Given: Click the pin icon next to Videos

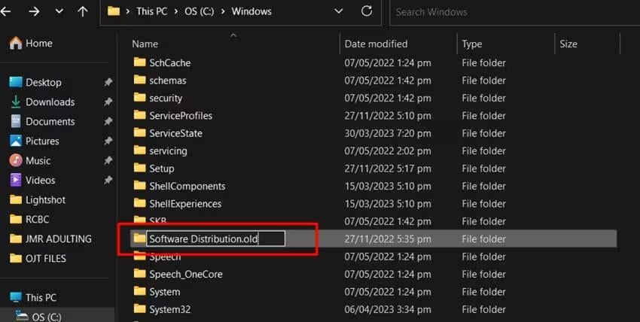Looking at the screenshot, I should [x=108, y=180].
